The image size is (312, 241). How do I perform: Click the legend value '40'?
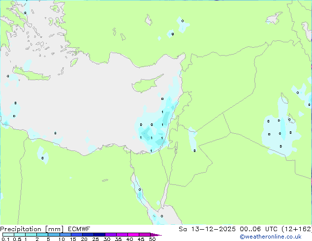129,239
